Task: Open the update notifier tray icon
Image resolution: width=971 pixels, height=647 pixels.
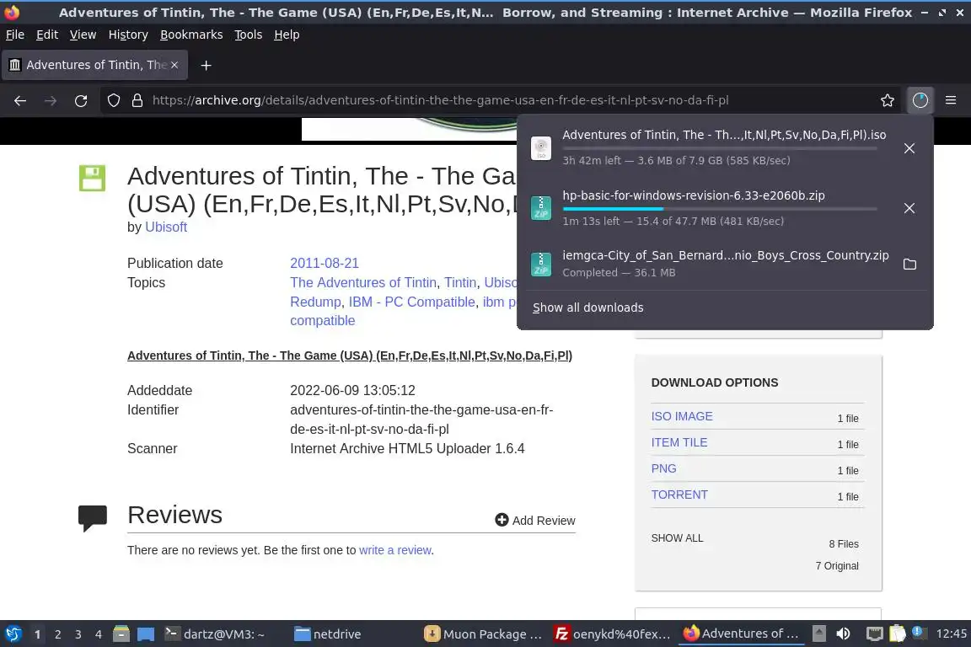Action: pos(919,632)
